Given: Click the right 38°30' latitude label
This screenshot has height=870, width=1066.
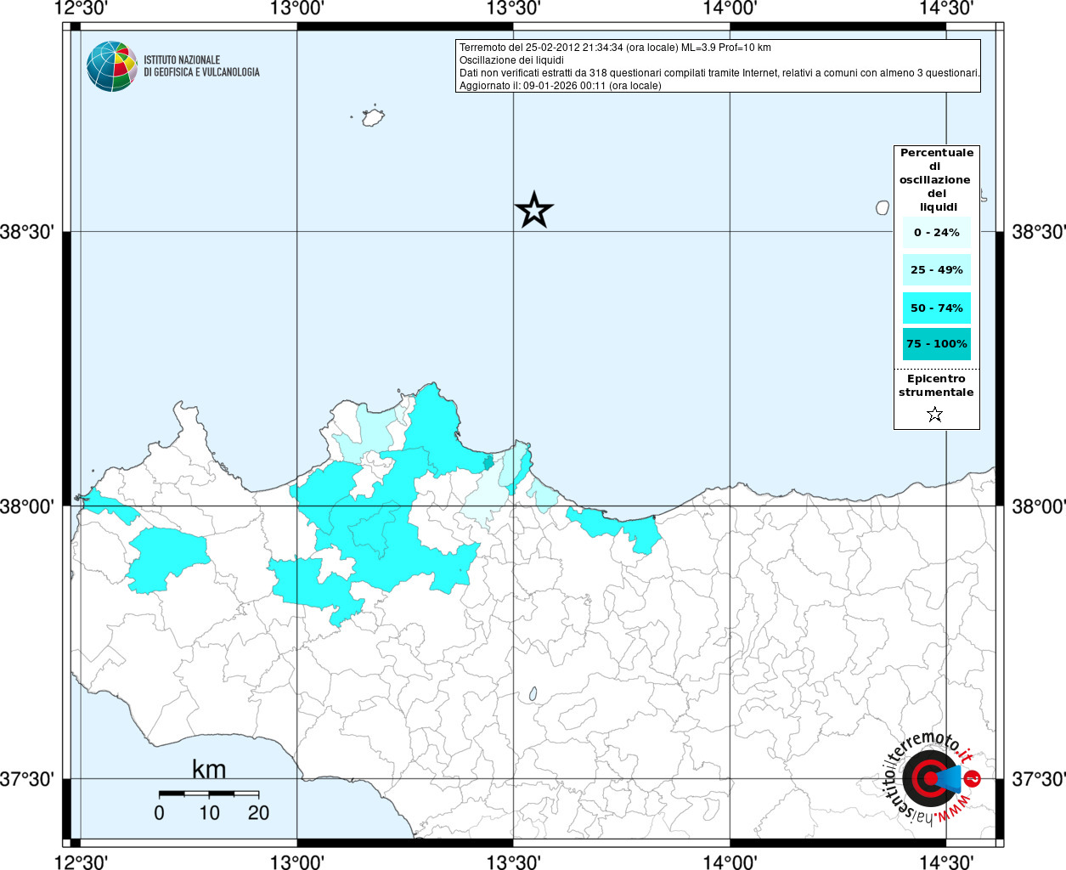Looking at the screenshot, I should 1038,232.
